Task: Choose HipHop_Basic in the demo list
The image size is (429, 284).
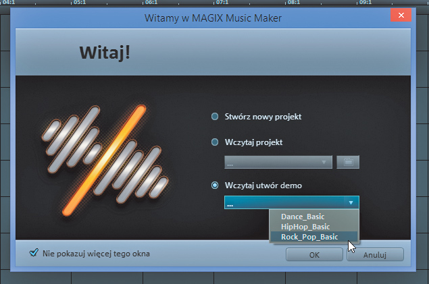Action: 304,227
